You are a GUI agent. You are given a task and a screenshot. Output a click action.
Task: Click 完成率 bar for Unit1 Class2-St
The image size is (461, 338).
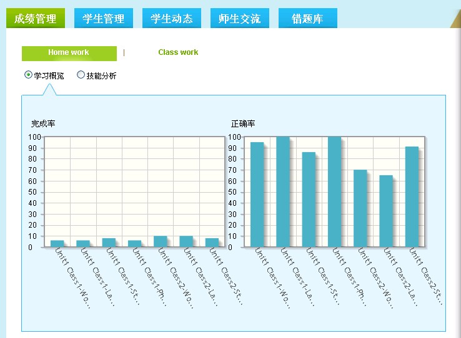212,243
